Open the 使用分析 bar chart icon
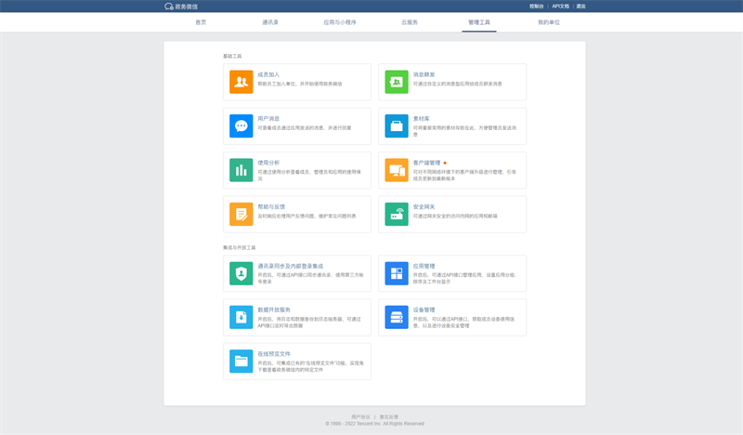This screenshot has width=743, height=435. coord(241,170)
